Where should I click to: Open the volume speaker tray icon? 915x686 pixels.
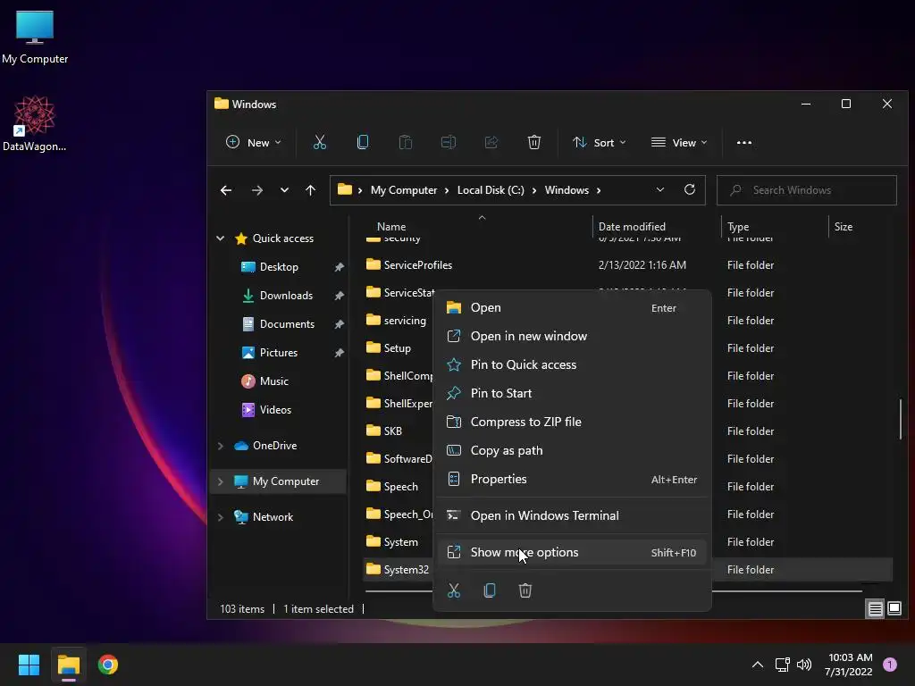tap(804, 665)
